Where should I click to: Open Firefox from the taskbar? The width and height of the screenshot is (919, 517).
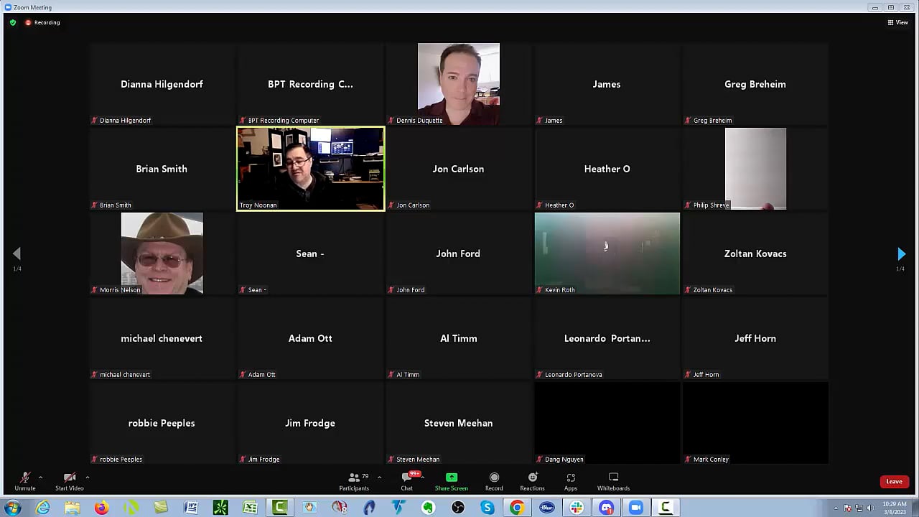[101, 508]
